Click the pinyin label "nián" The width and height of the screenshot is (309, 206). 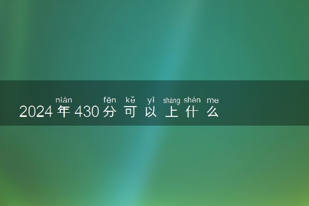click(x=64, y=100)
